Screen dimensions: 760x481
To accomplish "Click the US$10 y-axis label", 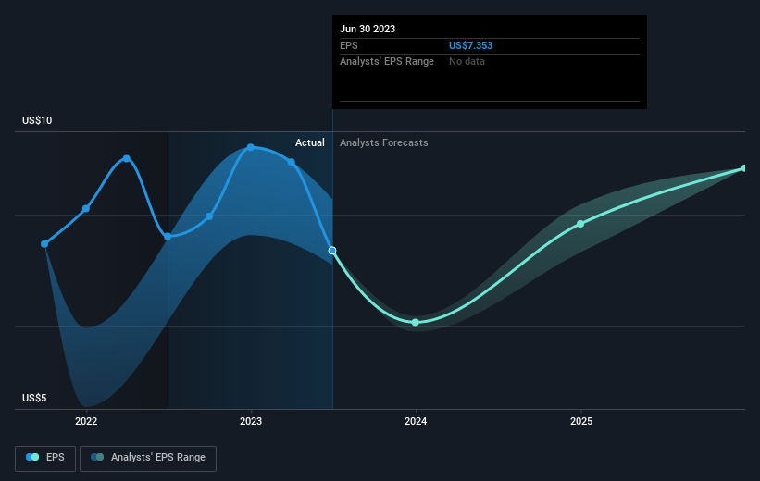I will coord(37,120).
